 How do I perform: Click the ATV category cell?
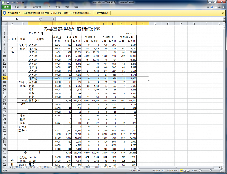tap(23, 104)
